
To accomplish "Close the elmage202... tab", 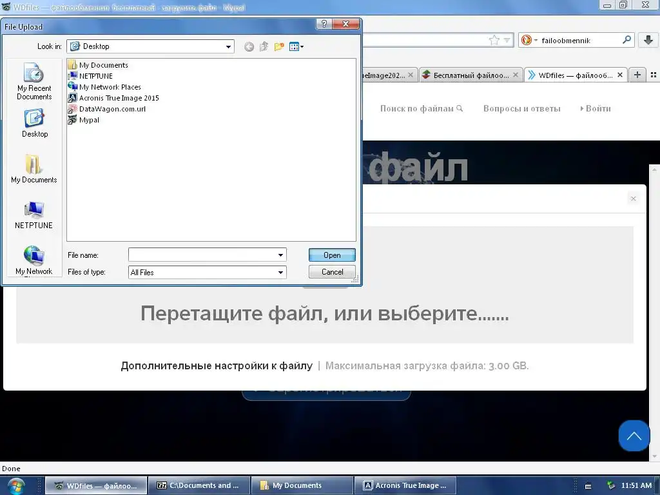I will 411,75.
